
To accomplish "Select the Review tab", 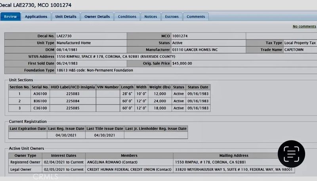I will [10, 17].
